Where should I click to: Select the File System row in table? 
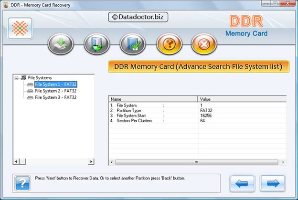coord(197,105)
